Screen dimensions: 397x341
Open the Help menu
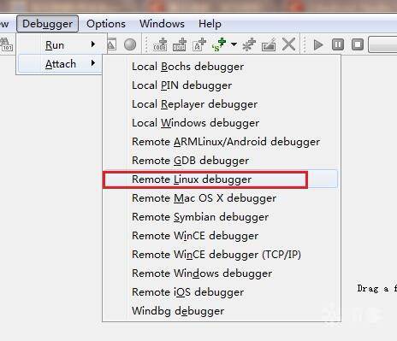(210, 24)
